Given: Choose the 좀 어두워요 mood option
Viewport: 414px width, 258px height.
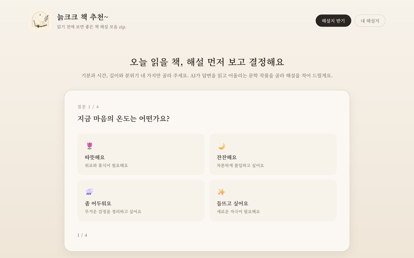Looking at the screenshot, I should click(x=141, y=201).
